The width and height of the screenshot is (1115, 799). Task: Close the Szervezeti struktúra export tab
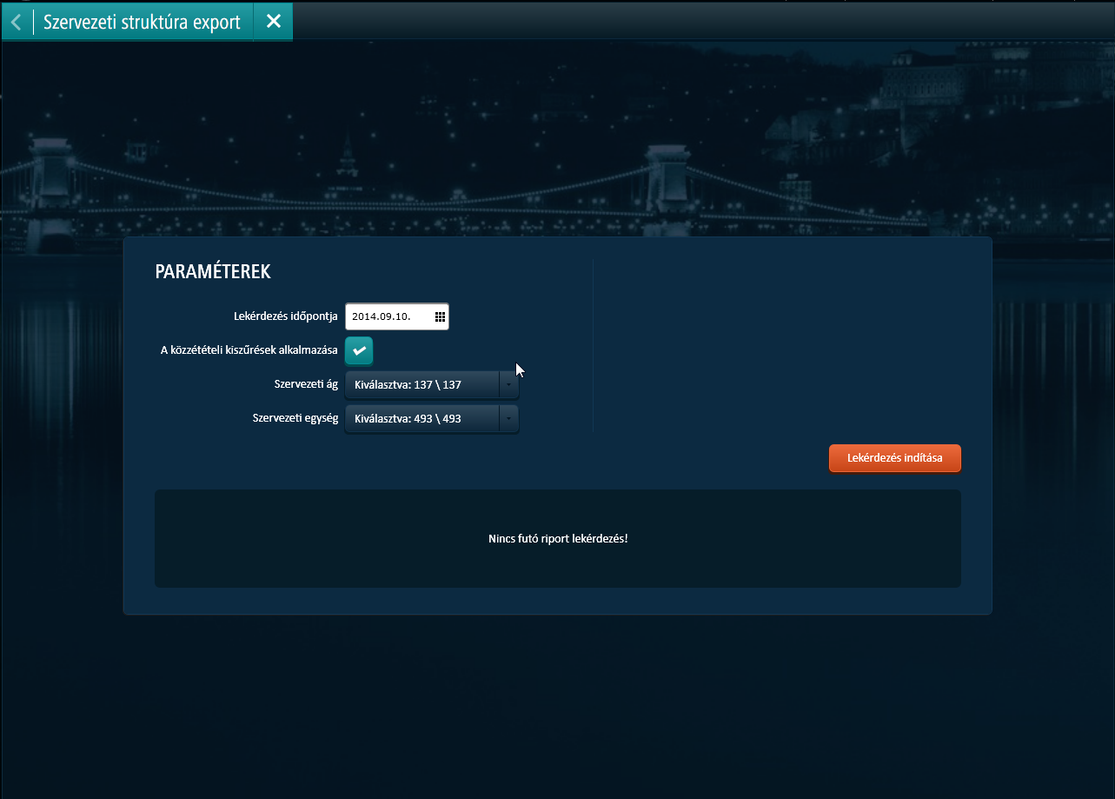(x=273, y=22)
